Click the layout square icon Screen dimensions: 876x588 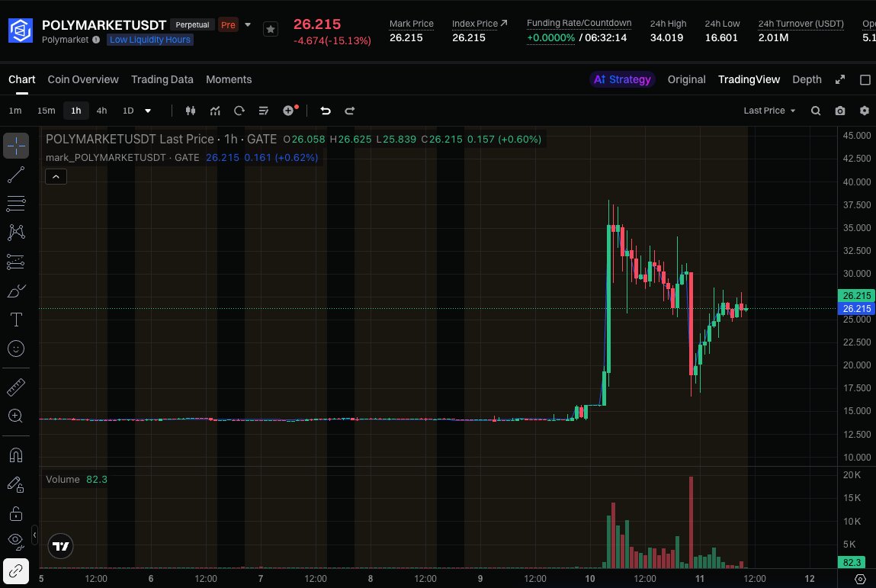point(865,80)
